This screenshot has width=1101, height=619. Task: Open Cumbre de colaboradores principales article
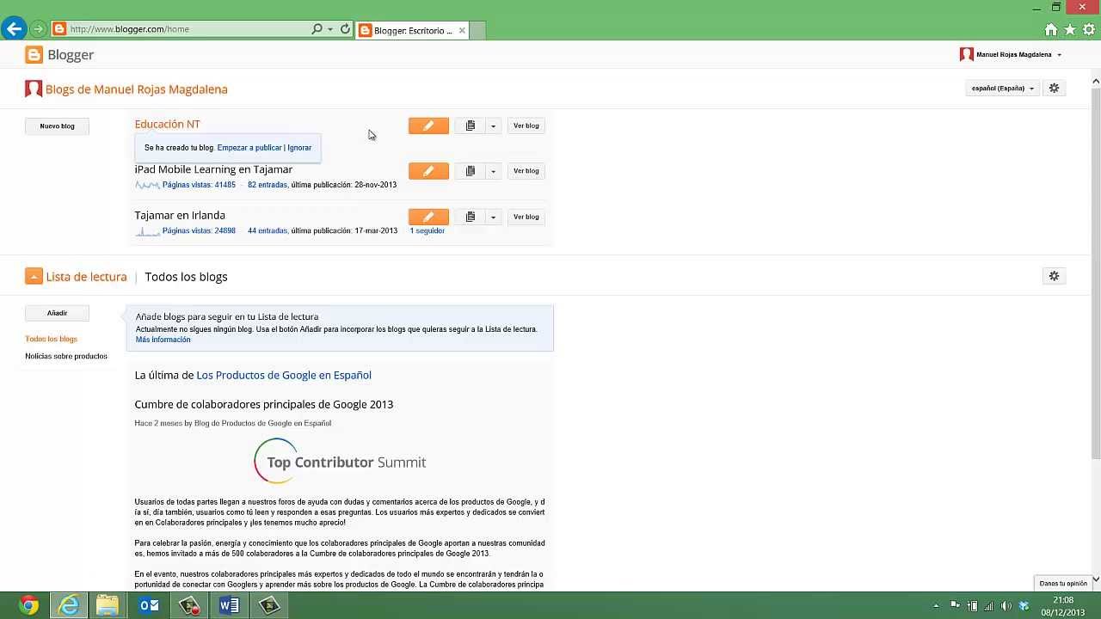pos(263,404)
